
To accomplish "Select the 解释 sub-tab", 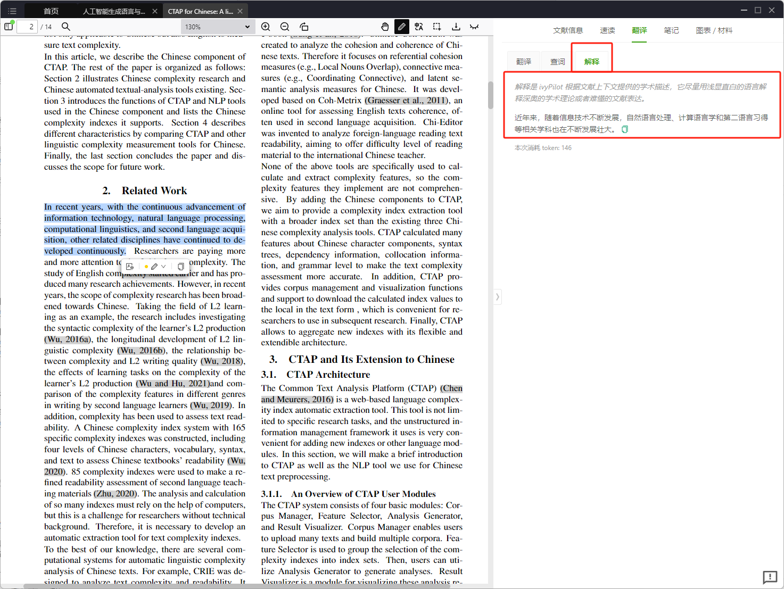I will click(x=592, y=62).
